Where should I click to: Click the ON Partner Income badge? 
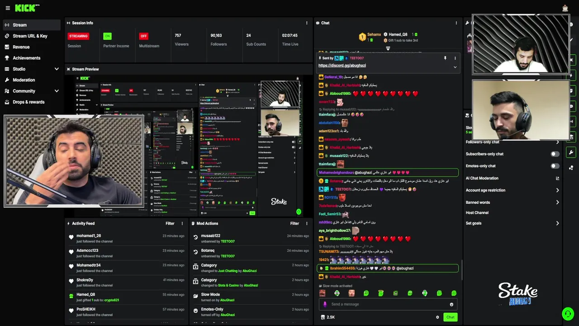pyautogui.click(x=107, y=36)
